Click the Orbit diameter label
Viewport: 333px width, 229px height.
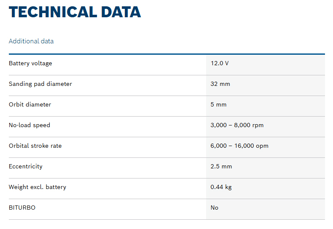tap(30, 105)
